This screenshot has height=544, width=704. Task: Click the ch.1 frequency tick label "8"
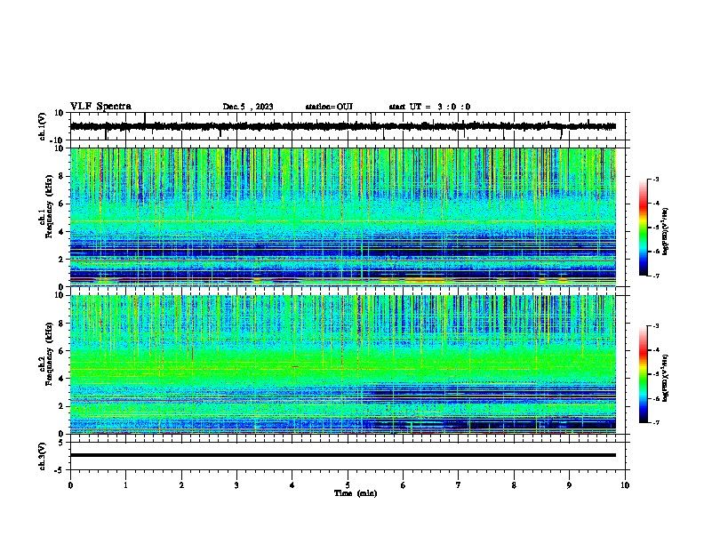[61, 176]
